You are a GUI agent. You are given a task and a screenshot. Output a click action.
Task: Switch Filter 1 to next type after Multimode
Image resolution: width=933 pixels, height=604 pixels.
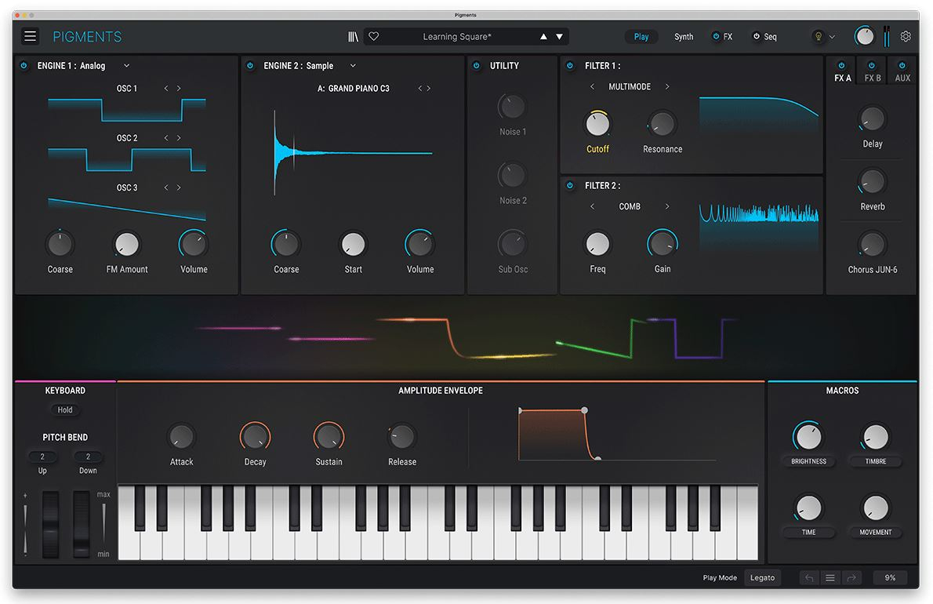click(x=667, y=86)
